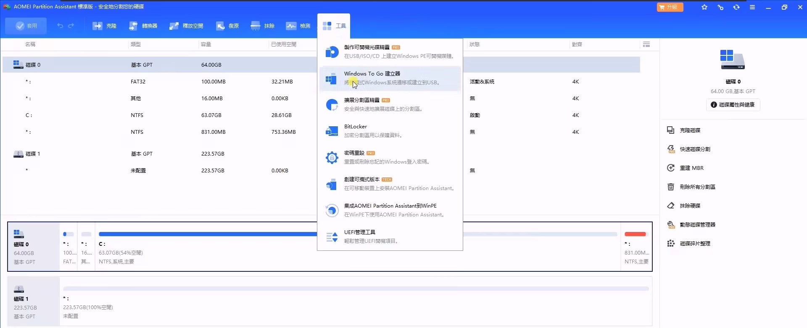Viewport: 807px width, 328px height.
Task: Click the redo arrow icon
Action: click(x=71, y=26)
